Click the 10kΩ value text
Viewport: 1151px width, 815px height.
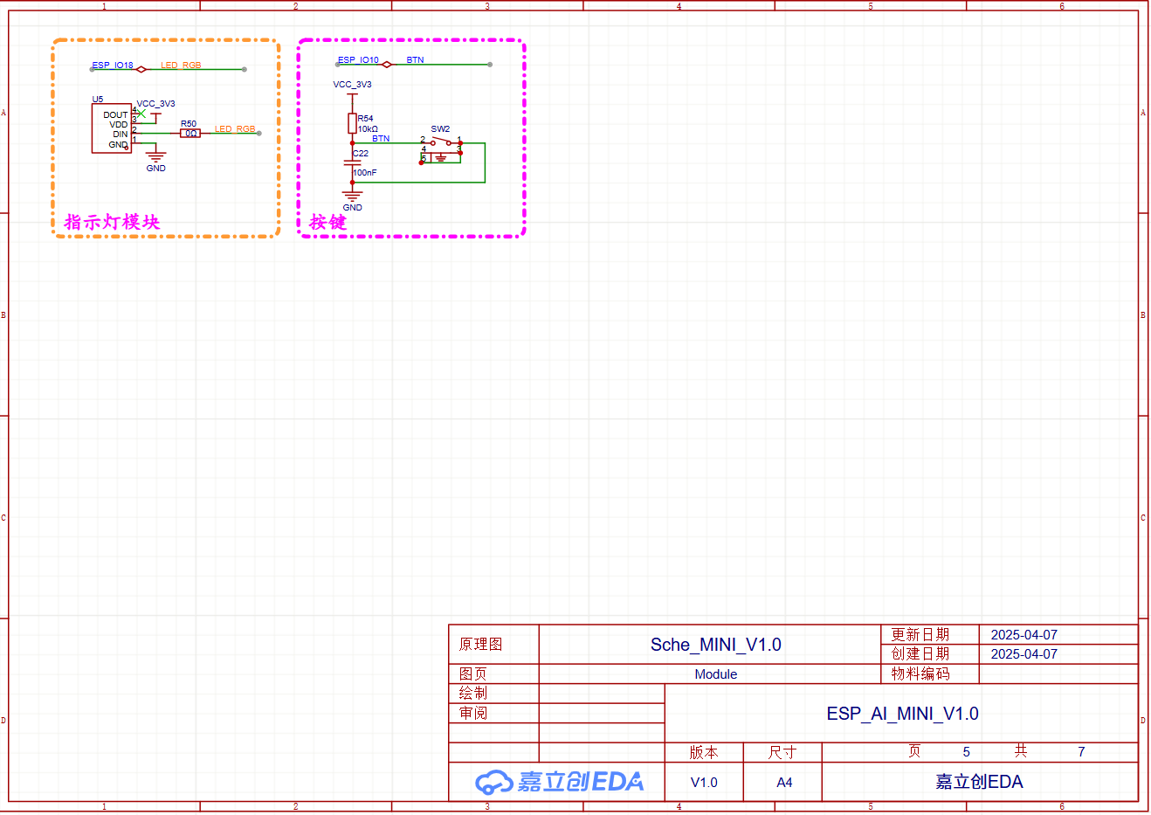point(368,128)
